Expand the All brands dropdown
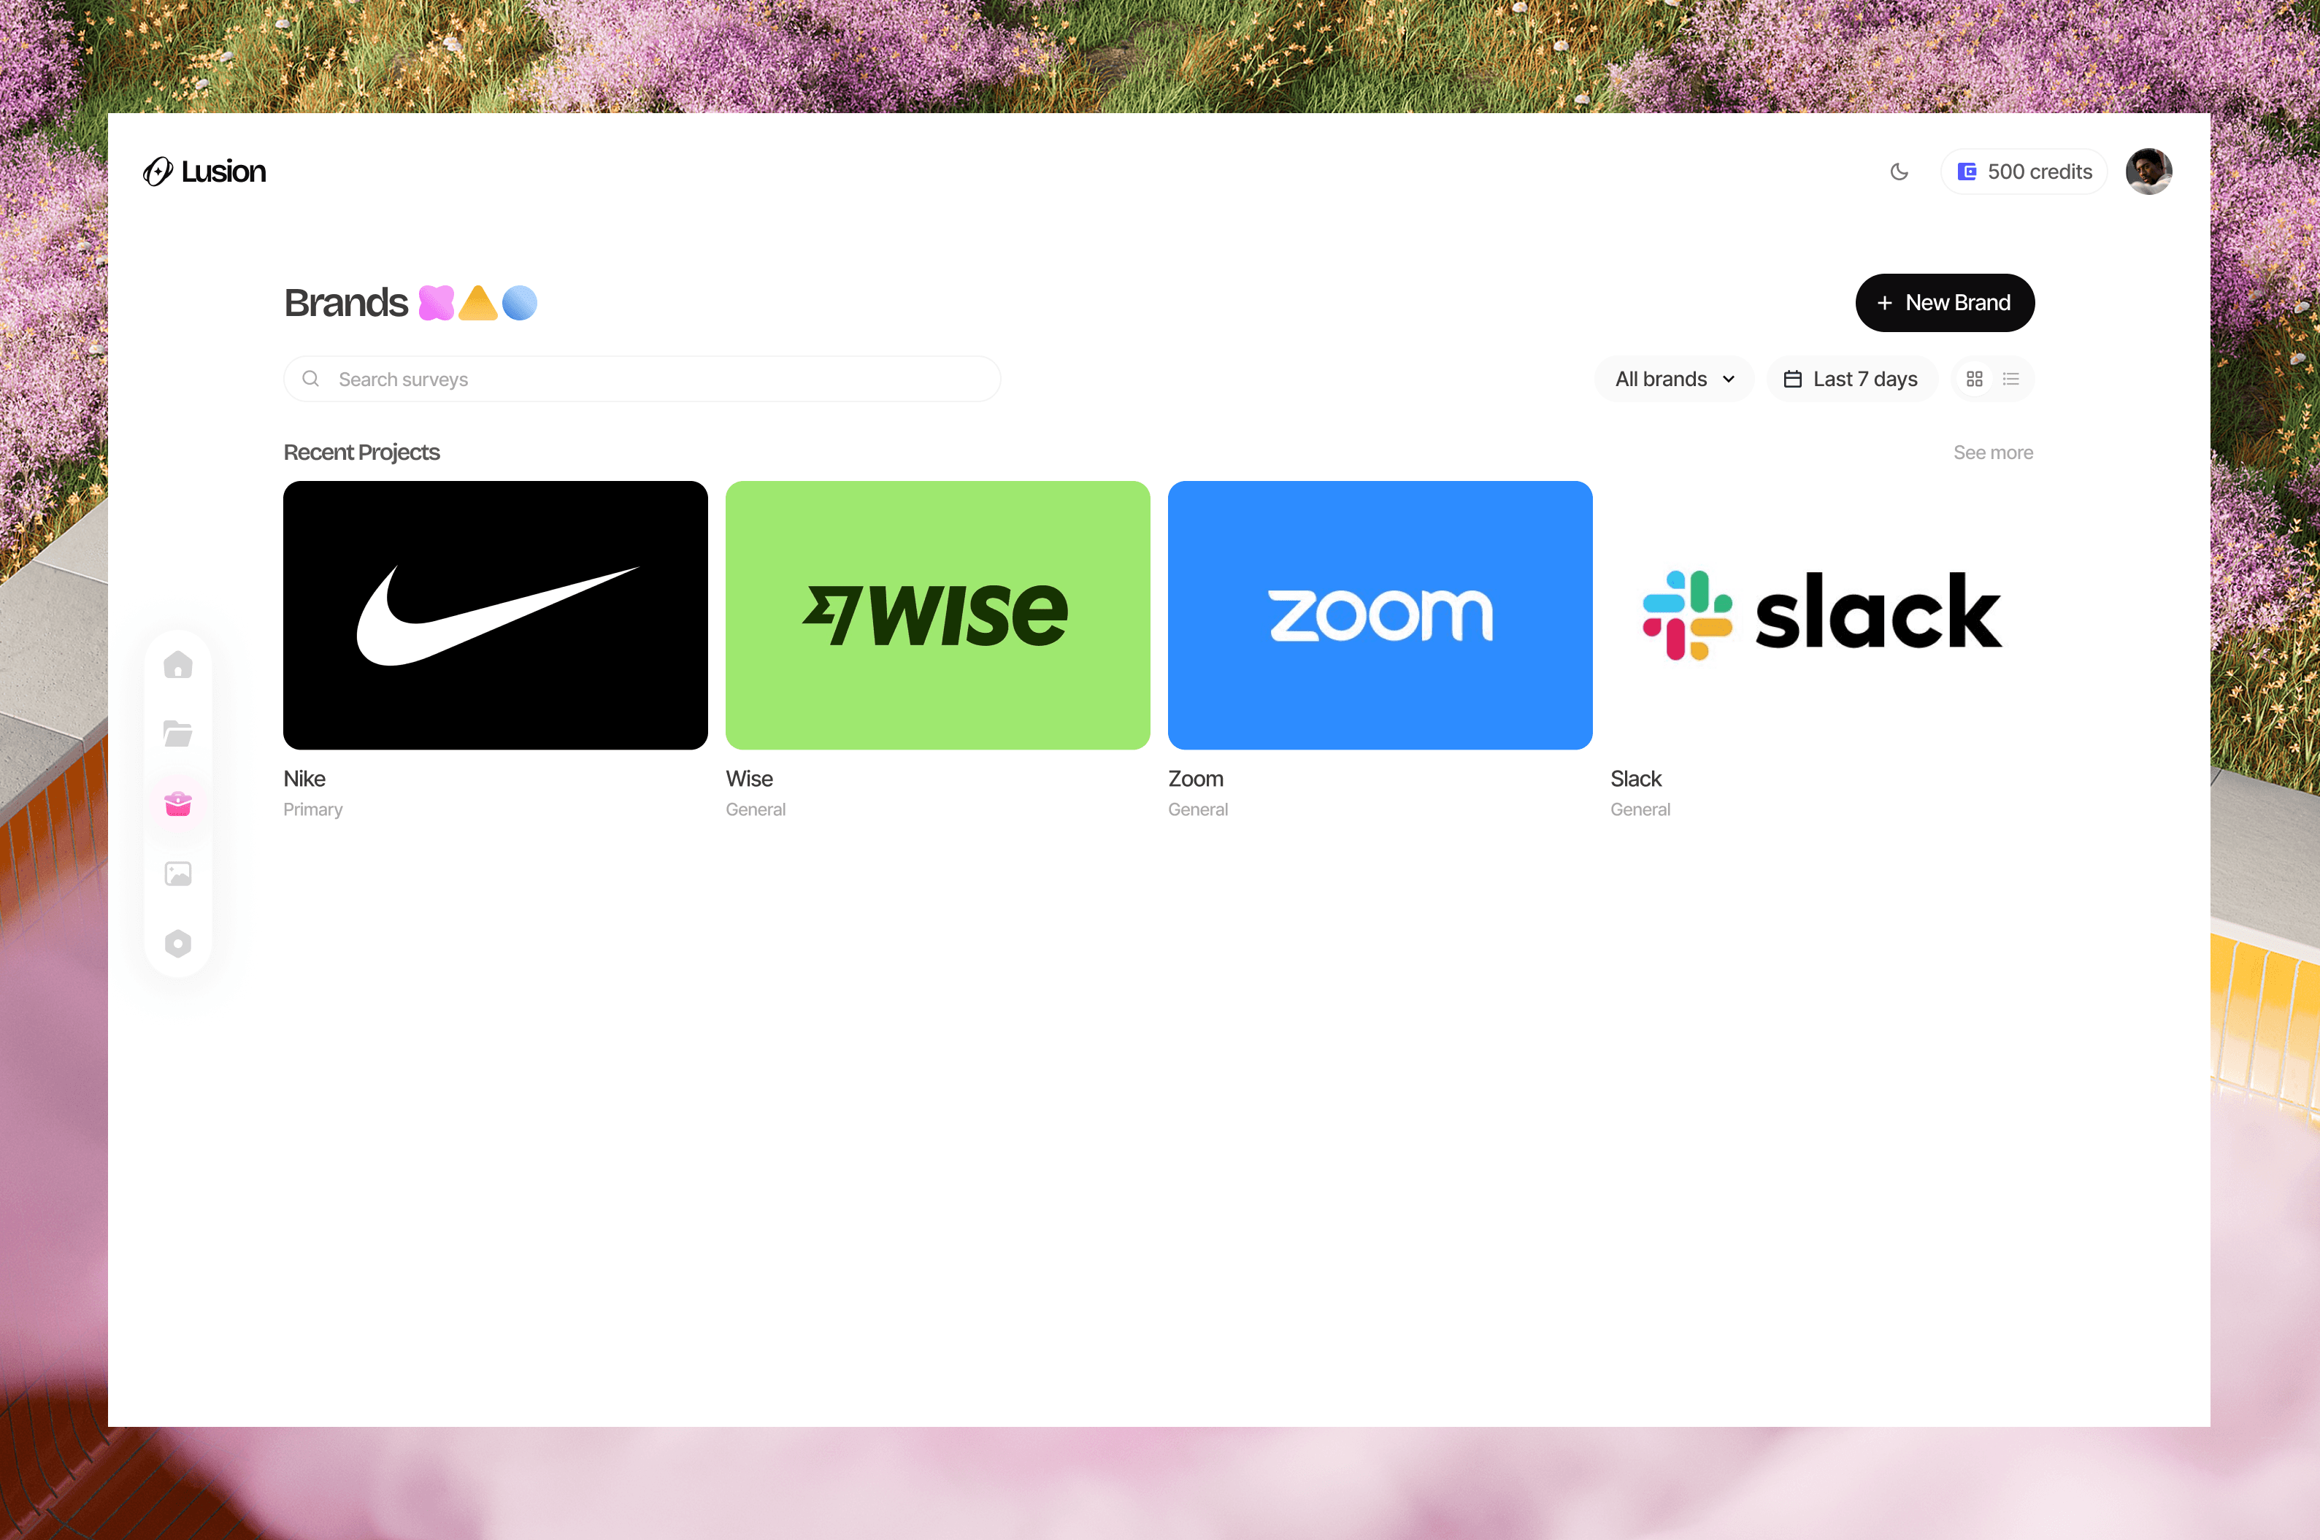Image resolution: width=2320 pixels, height=1540 pixels. click(1675, 379)
